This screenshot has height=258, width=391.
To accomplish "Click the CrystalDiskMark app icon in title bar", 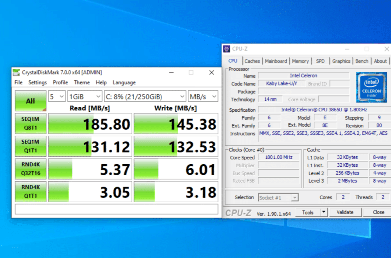I will (16, 72).
